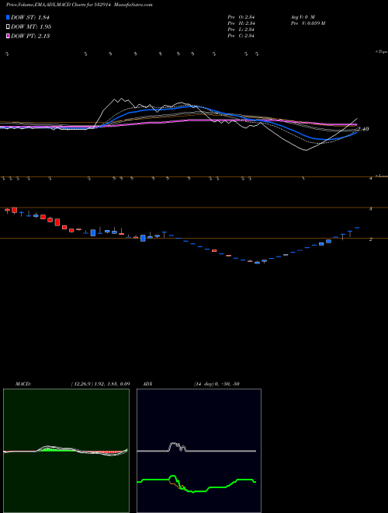
Task: Click the magenta DOW PT legend swatch
Action: [x=9, y=36]
